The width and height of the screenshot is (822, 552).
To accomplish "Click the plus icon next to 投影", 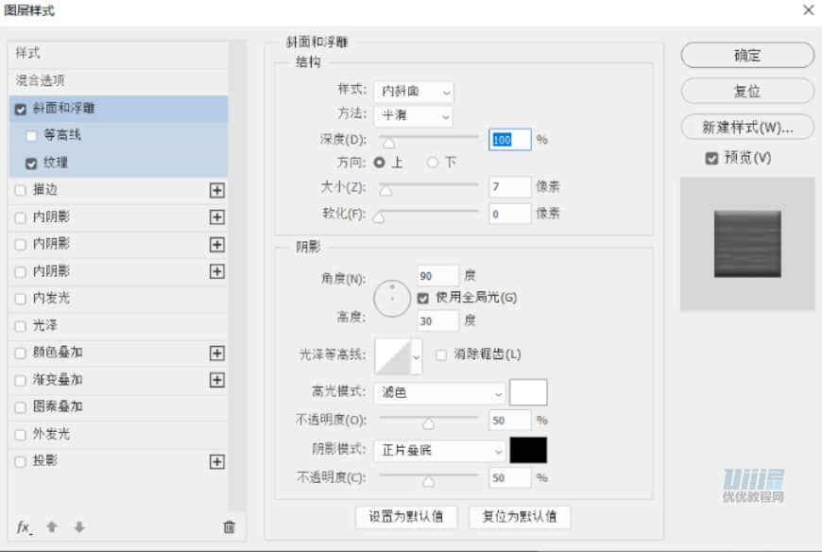I will [217, 461].
